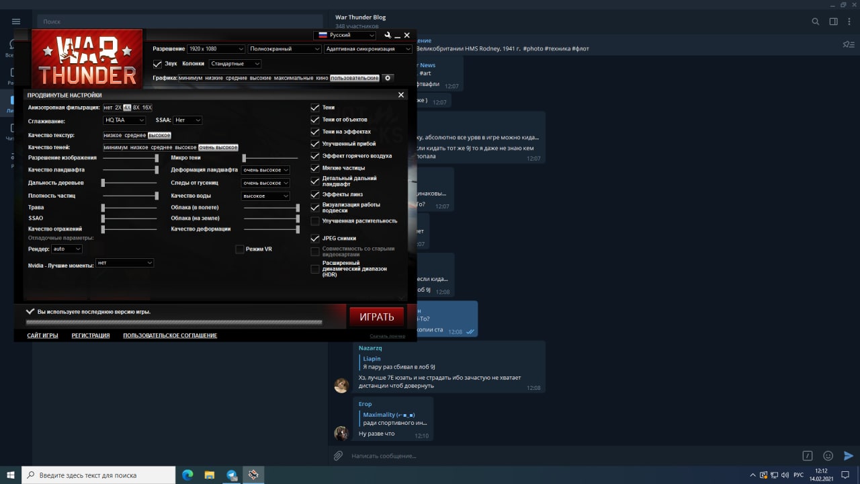Screen dimensions: 860x484
Task: Open File Explorer from taskbar
Action: [210, 475]
